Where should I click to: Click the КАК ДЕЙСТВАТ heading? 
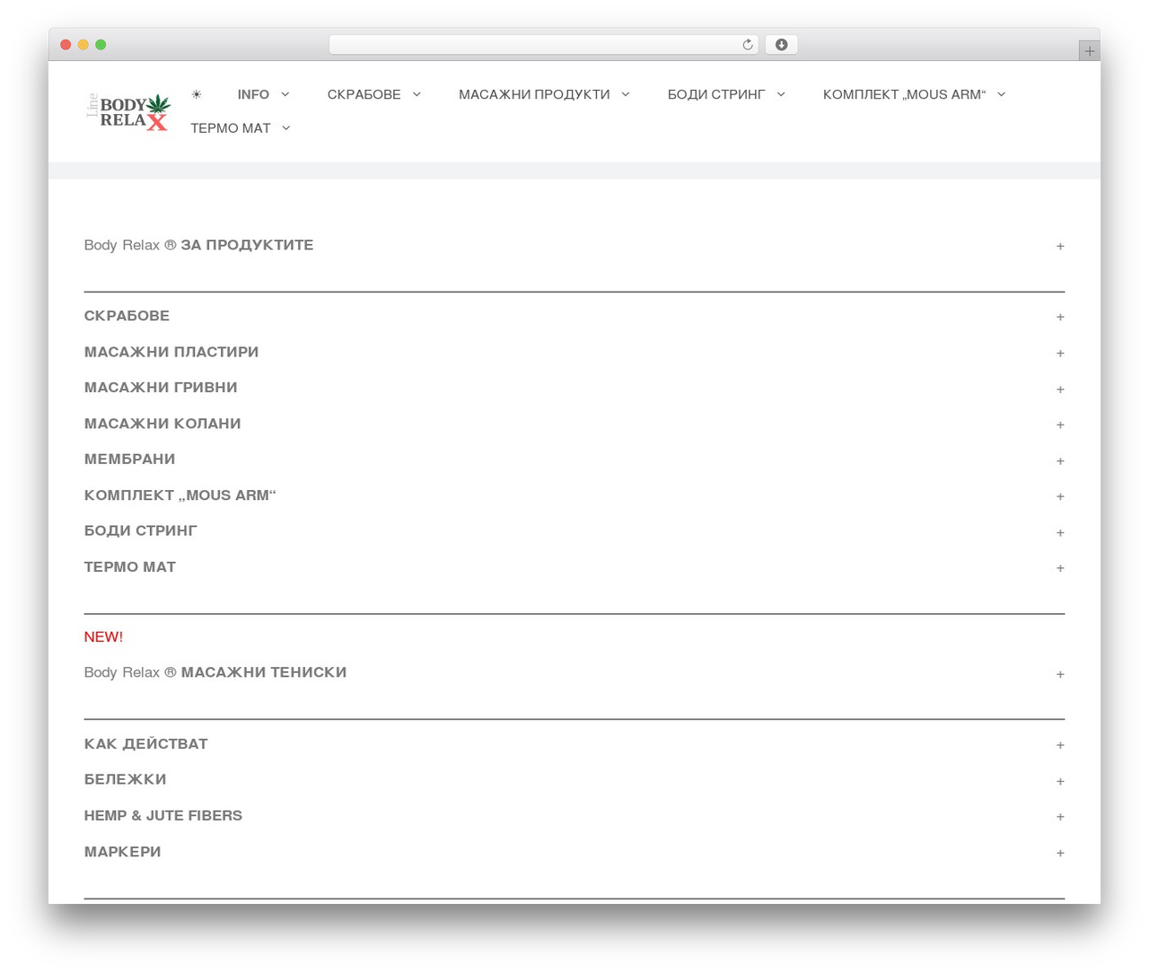click(146, 744)
